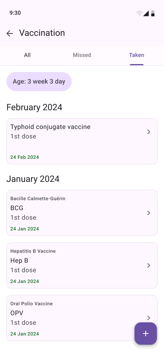This screenshot has width=164, height=355.
Task: Open BCG entry chevron arrow
Action: 148,213
